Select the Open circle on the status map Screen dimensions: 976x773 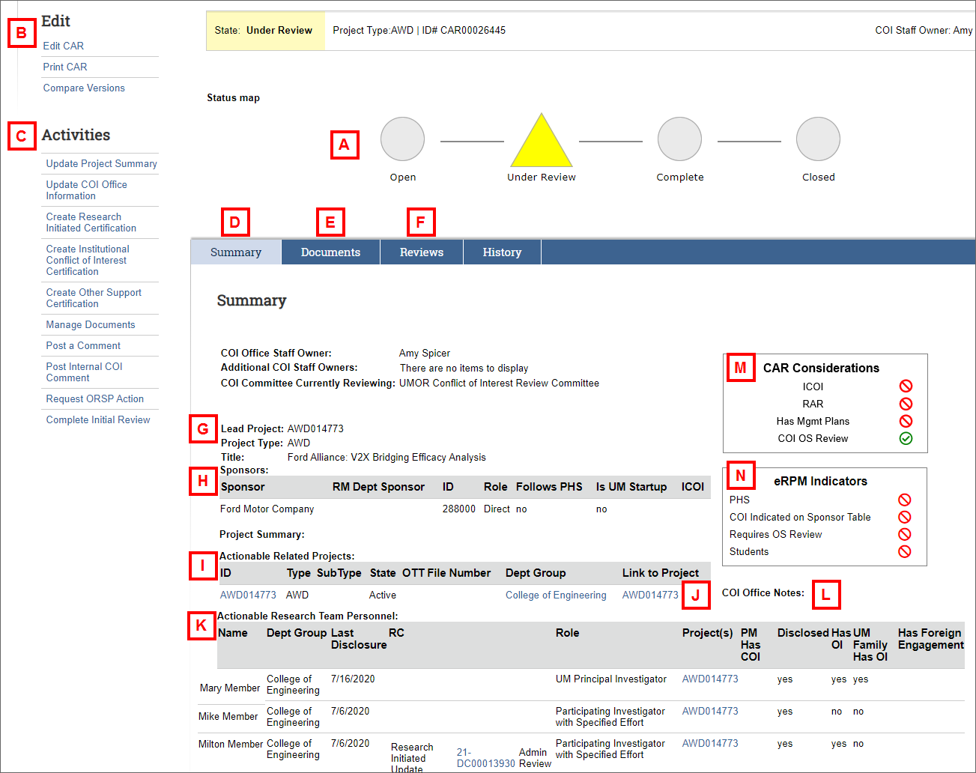click(x=402, y=139)
